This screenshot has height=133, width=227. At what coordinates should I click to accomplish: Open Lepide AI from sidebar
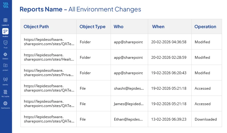(5, 22)
